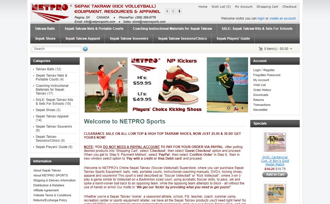Select the Euro currency icon
Viewport: 330px width, 204px height.
point(167,11)
